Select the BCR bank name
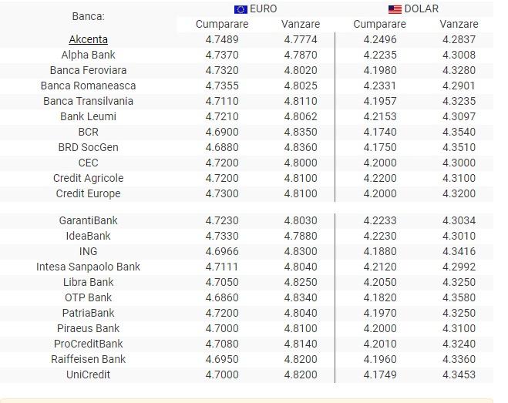This screenshot has height=403, width=508. (x=88, y=132)
